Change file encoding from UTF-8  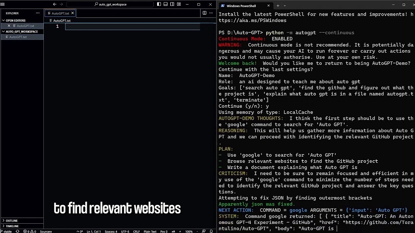click(x=125, y=231)
